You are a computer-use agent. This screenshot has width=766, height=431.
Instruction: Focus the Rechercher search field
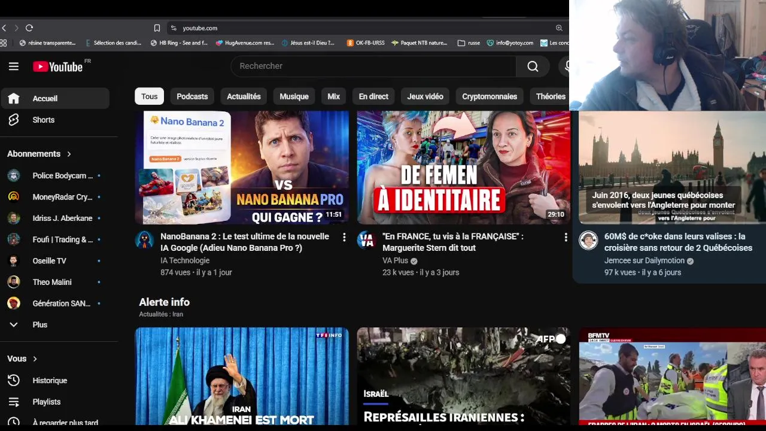pos(373,66)
